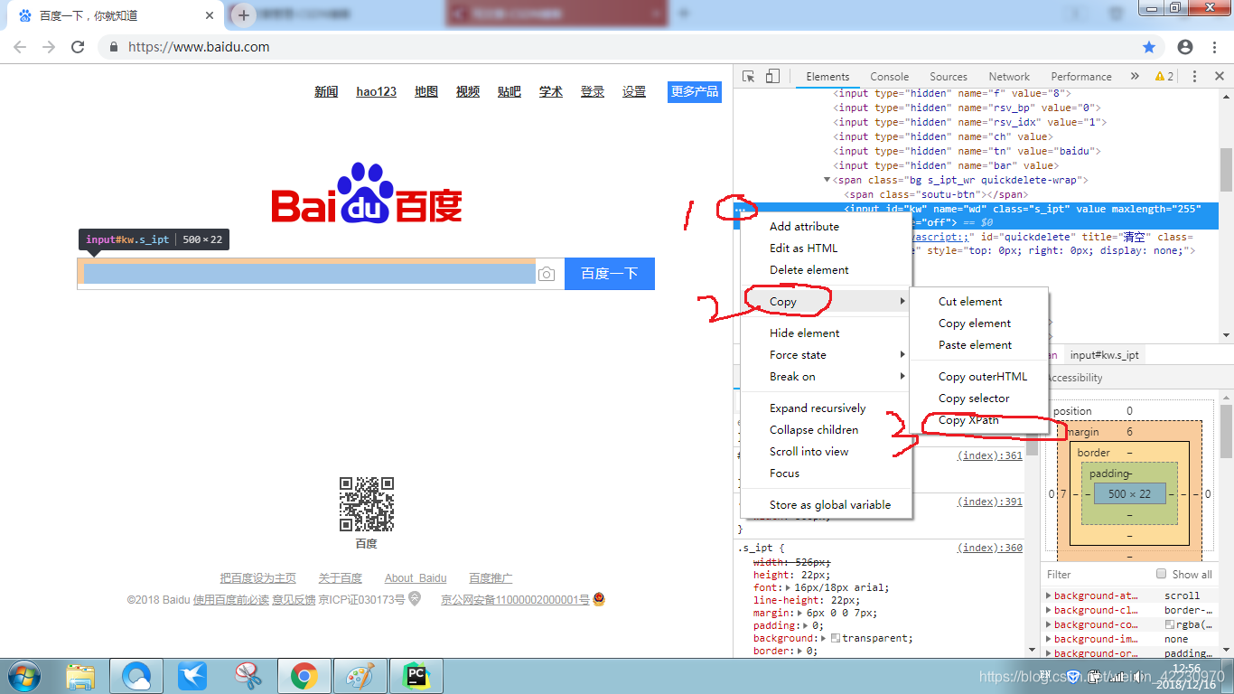1234x694 pixels.
Task: Click the inspect element picker icon
Action: point(748,77)
